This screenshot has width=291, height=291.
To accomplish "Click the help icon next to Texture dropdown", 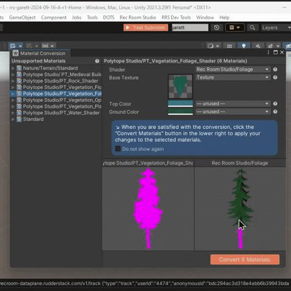I will pos(275,78).
